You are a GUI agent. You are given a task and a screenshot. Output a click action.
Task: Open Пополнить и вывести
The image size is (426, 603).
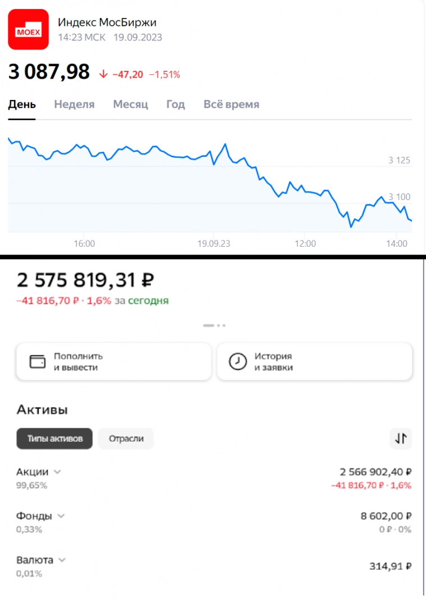pos(114,362)
